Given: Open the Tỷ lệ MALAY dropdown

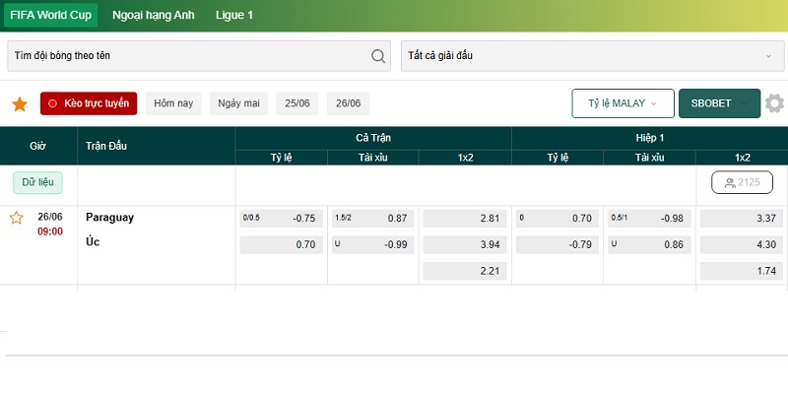Looking at the screenshot, I should (x=623, y=103).
